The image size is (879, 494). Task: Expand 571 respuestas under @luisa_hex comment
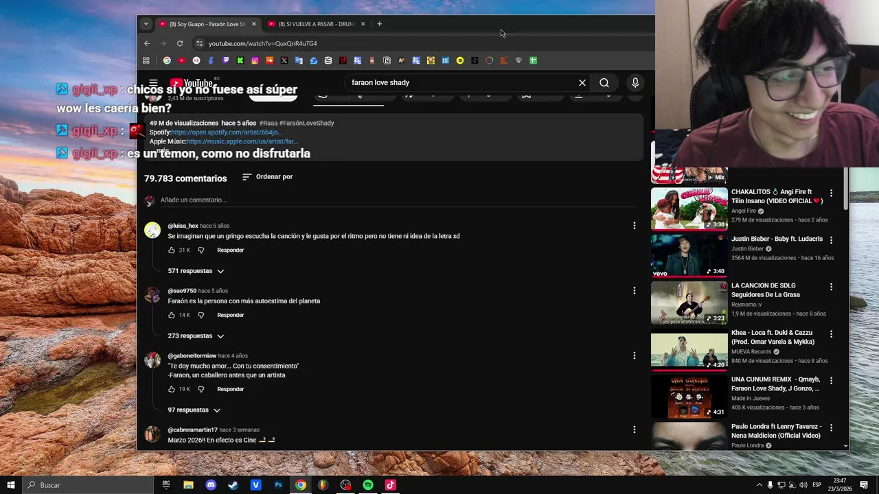196,271
